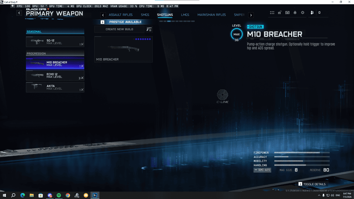Click the ENG language indicator

338,195
